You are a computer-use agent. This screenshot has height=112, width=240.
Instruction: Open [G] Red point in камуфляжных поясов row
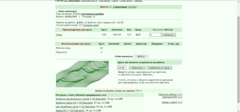pos(99,99)
